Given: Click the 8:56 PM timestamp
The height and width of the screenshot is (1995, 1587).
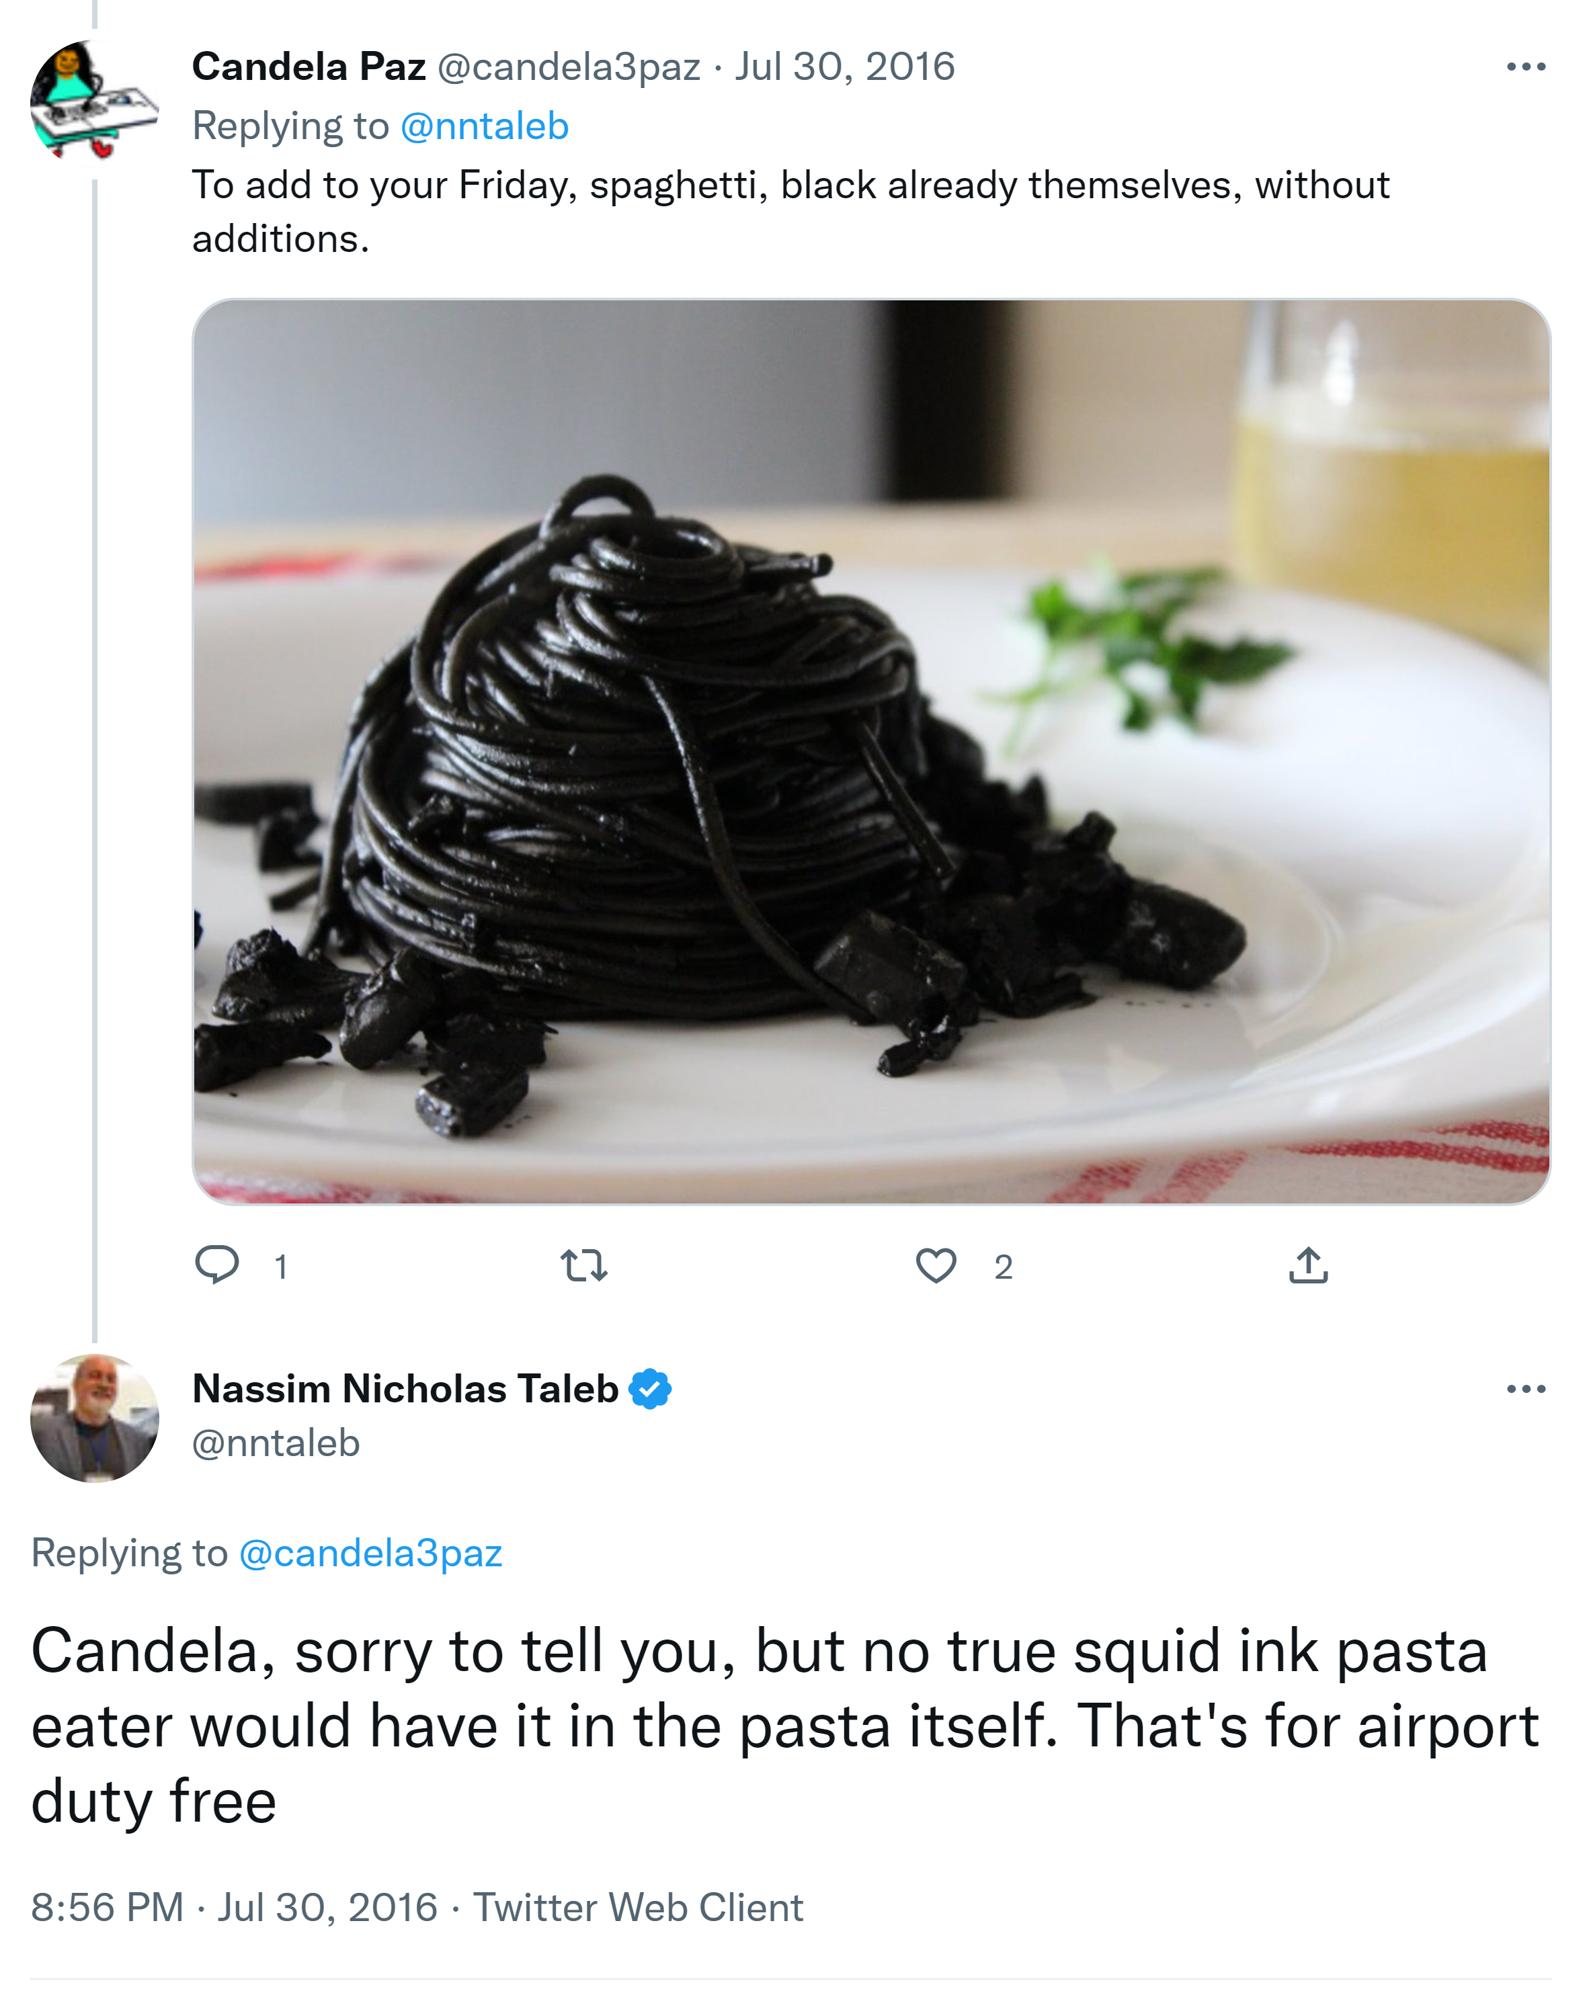Looking at the screenshot, I should tap(108, 1907).
